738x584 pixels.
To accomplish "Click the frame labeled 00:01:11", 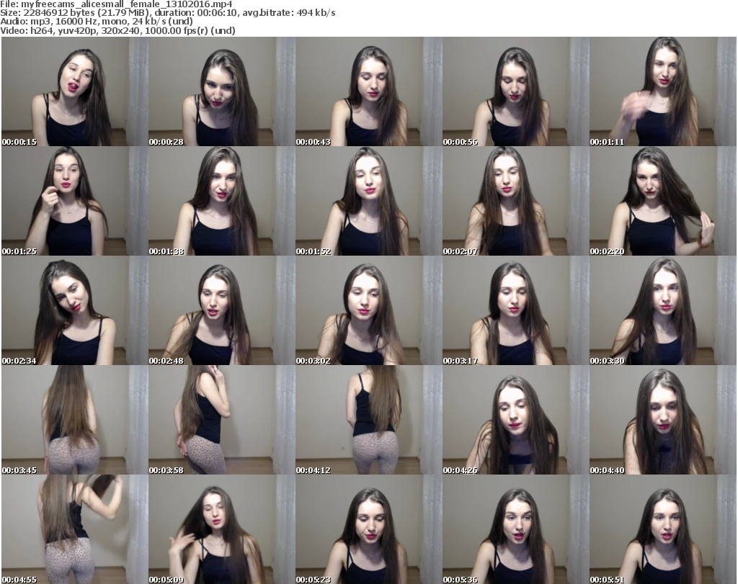I will click(x=662, y=91).
